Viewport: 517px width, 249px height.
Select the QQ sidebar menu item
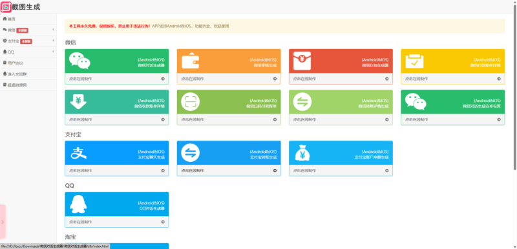[28, 52]
